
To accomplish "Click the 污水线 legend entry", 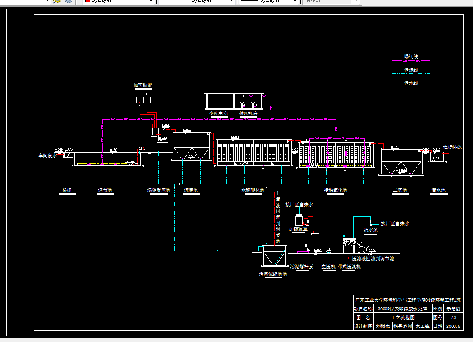I will coord(411,83).
